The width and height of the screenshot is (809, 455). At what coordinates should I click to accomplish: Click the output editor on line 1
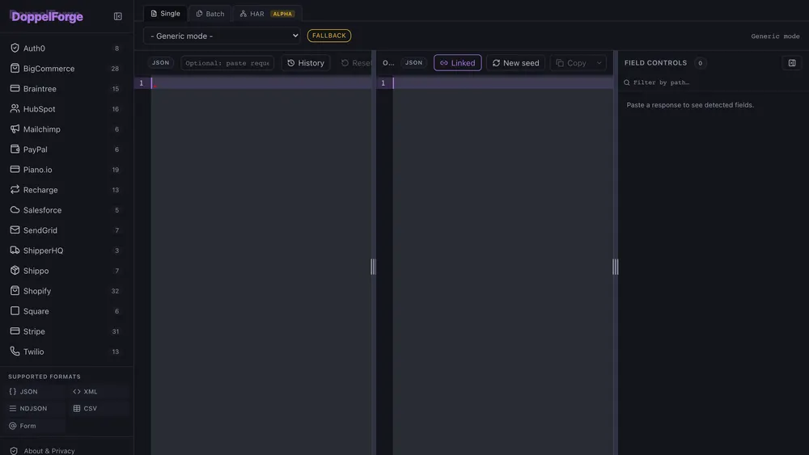(503, 83)
